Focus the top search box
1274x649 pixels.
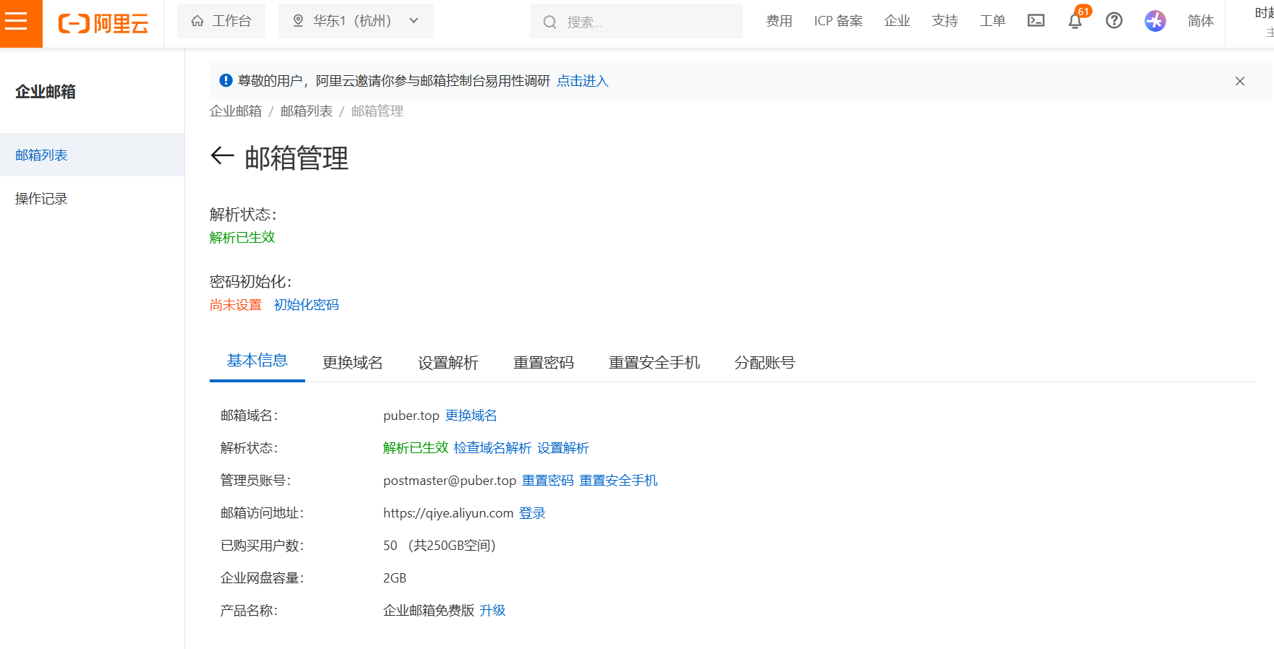[636, 21]
